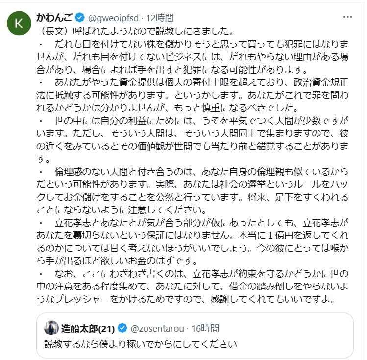Click the verified badge beside かわんご
367x360 pixels.
coord(80,18)
